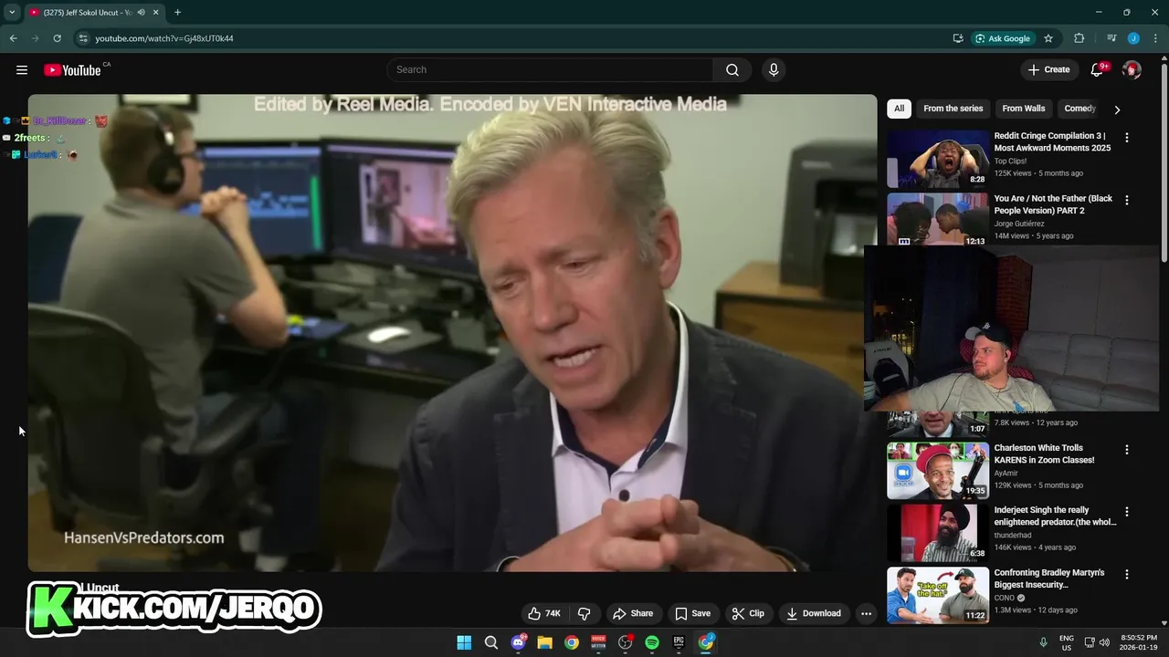Open File Explorer from the taskbar
This screenshot has height=657, width=1169.
(544, 642)
